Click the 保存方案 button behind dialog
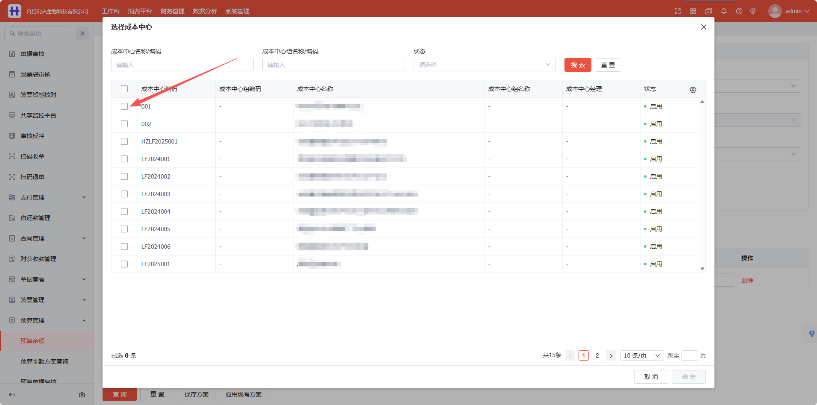The height and width of the screenshot is (405, 817). [197, 394]
